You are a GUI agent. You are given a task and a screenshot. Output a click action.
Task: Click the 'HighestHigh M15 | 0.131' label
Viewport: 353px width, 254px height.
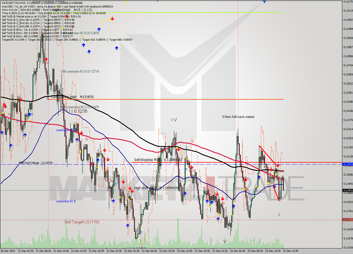point(73,10)
